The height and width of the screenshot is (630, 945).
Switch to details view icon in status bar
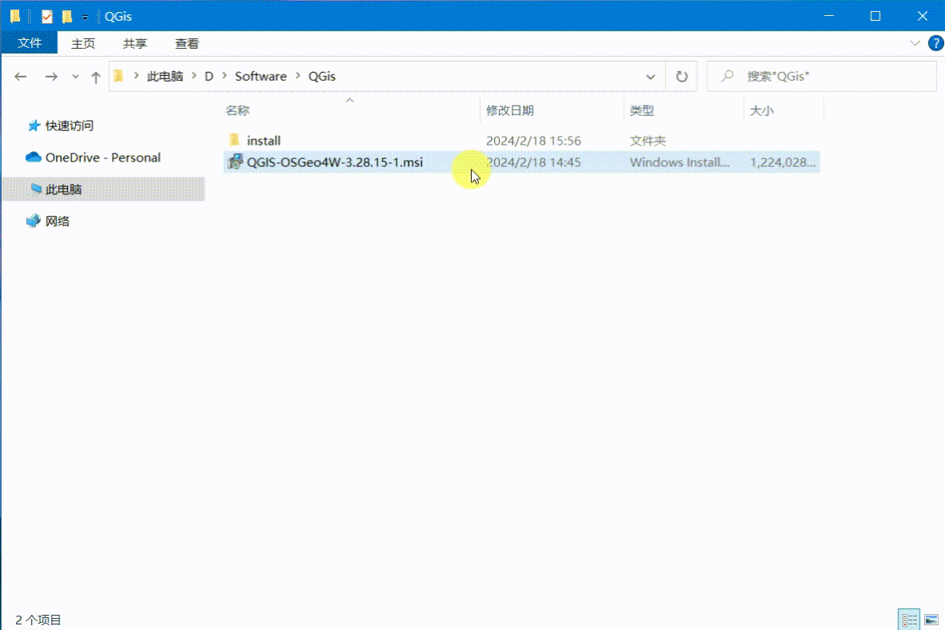[x=909, y=620]
